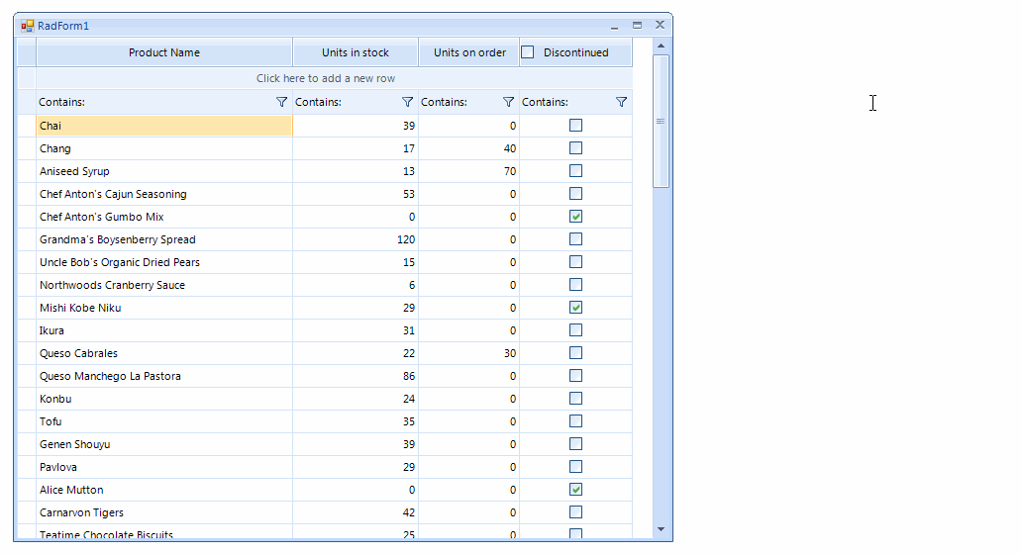Select Chef Anton's Cajun Seasoning cell

[x=164, y=194]
